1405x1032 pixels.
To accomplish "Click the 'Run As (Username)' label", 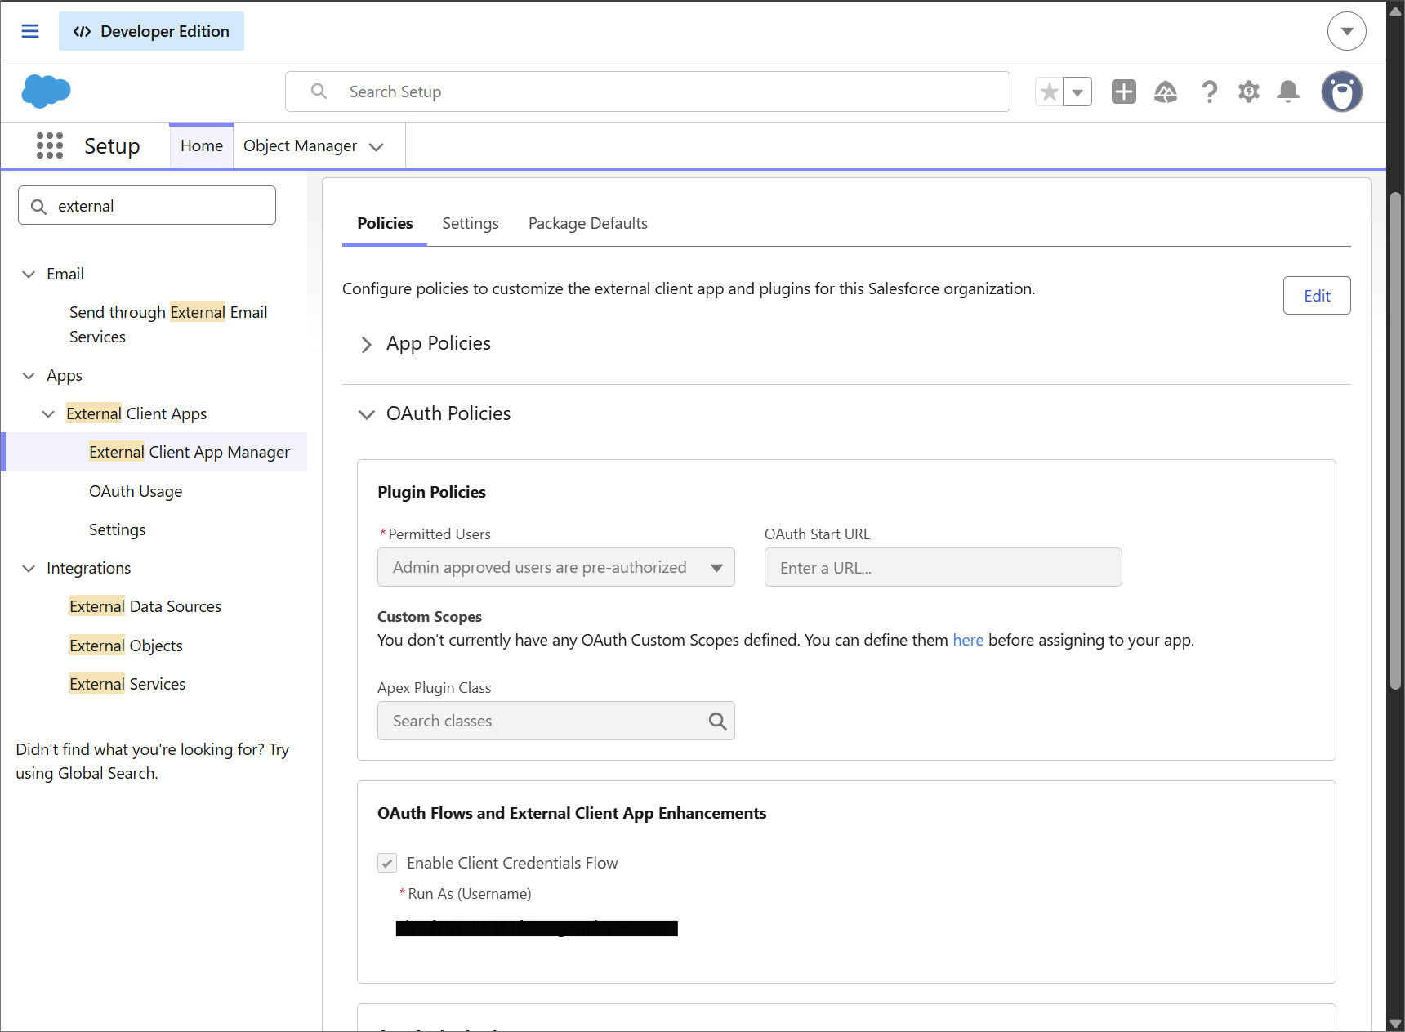I will pyautogui.click(x=470, y=894).
